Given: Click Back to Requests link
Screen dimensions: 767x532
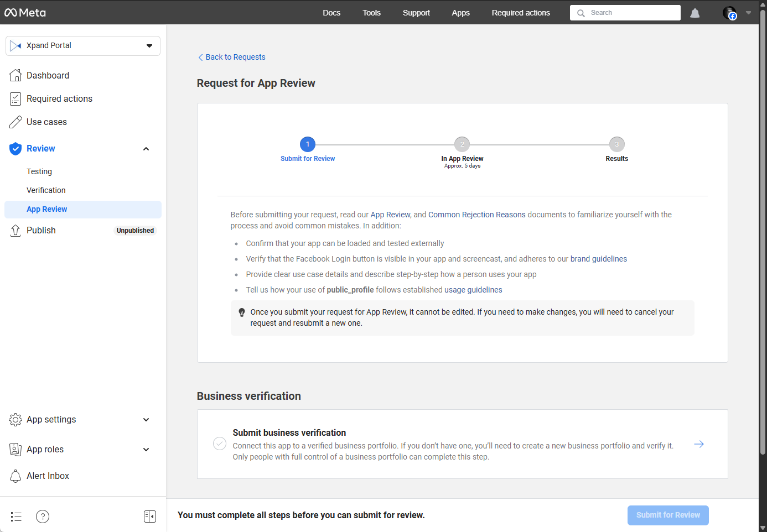Looking at the screenshot, I should (231, 57).
